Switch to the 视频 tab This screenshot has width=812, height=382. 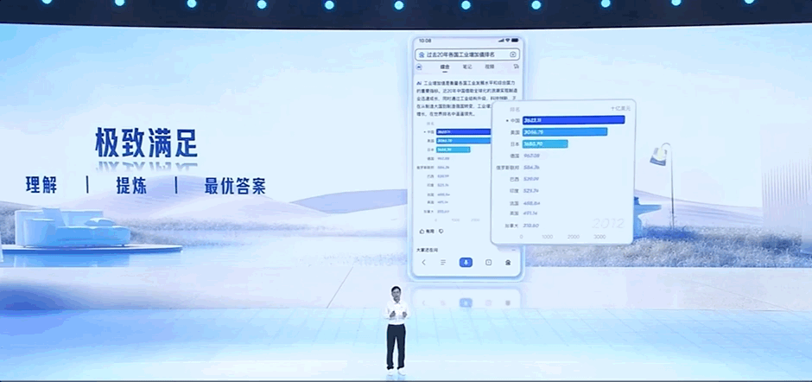point(490,67)
